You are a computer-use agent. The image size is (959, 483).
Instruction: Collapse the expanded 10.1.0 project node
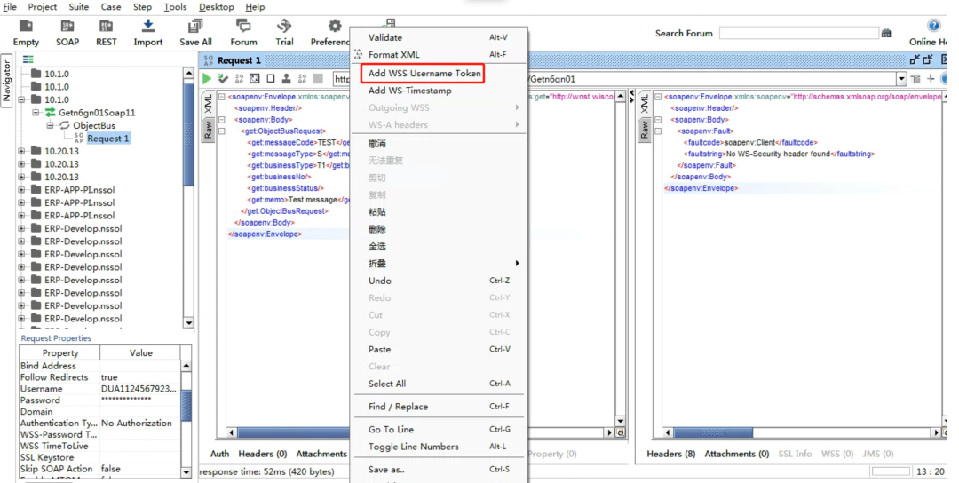(x=21, y=99)
